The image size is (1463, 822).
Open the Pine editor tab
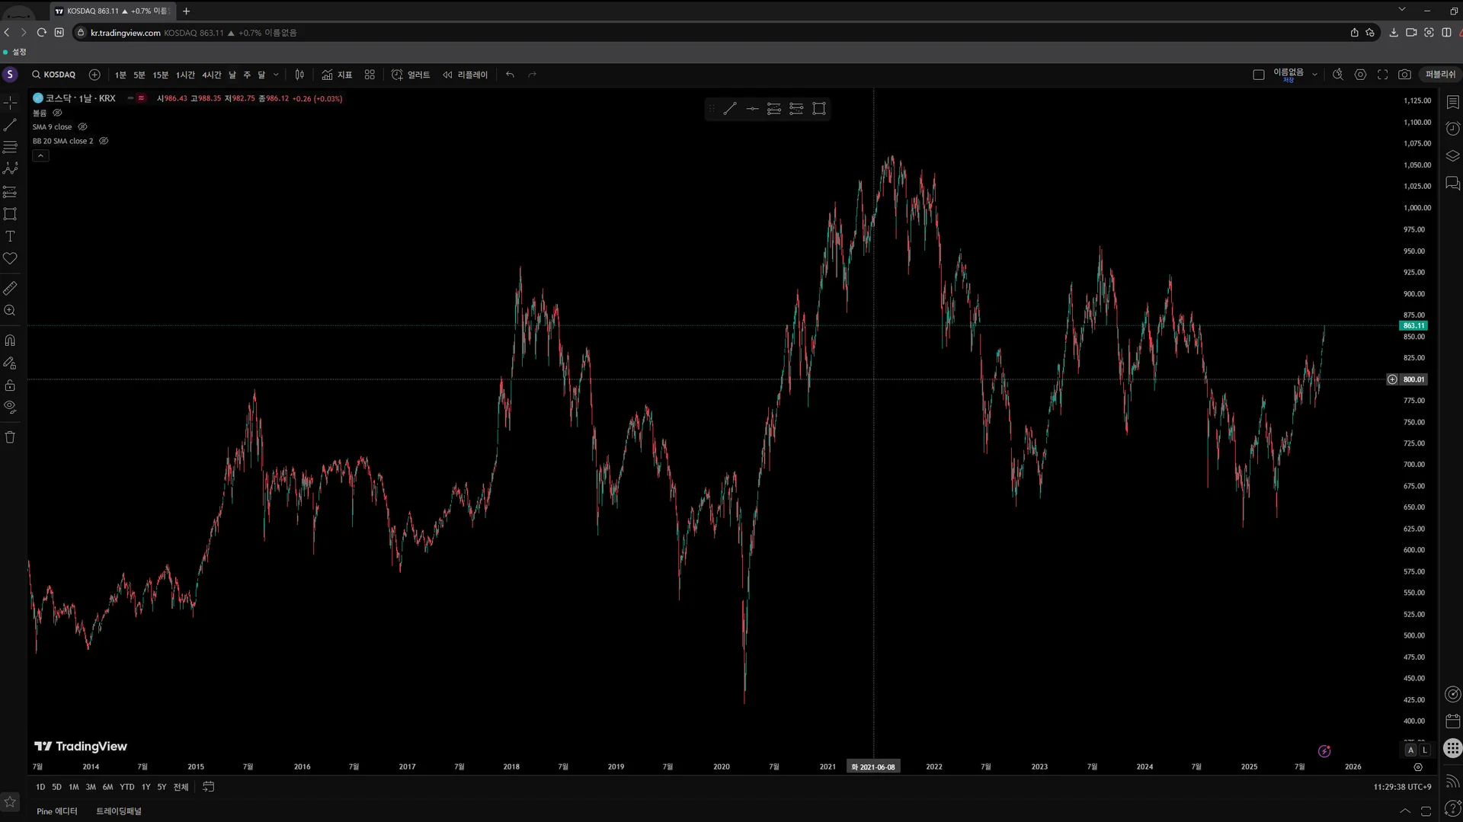(x=57, y=811)
